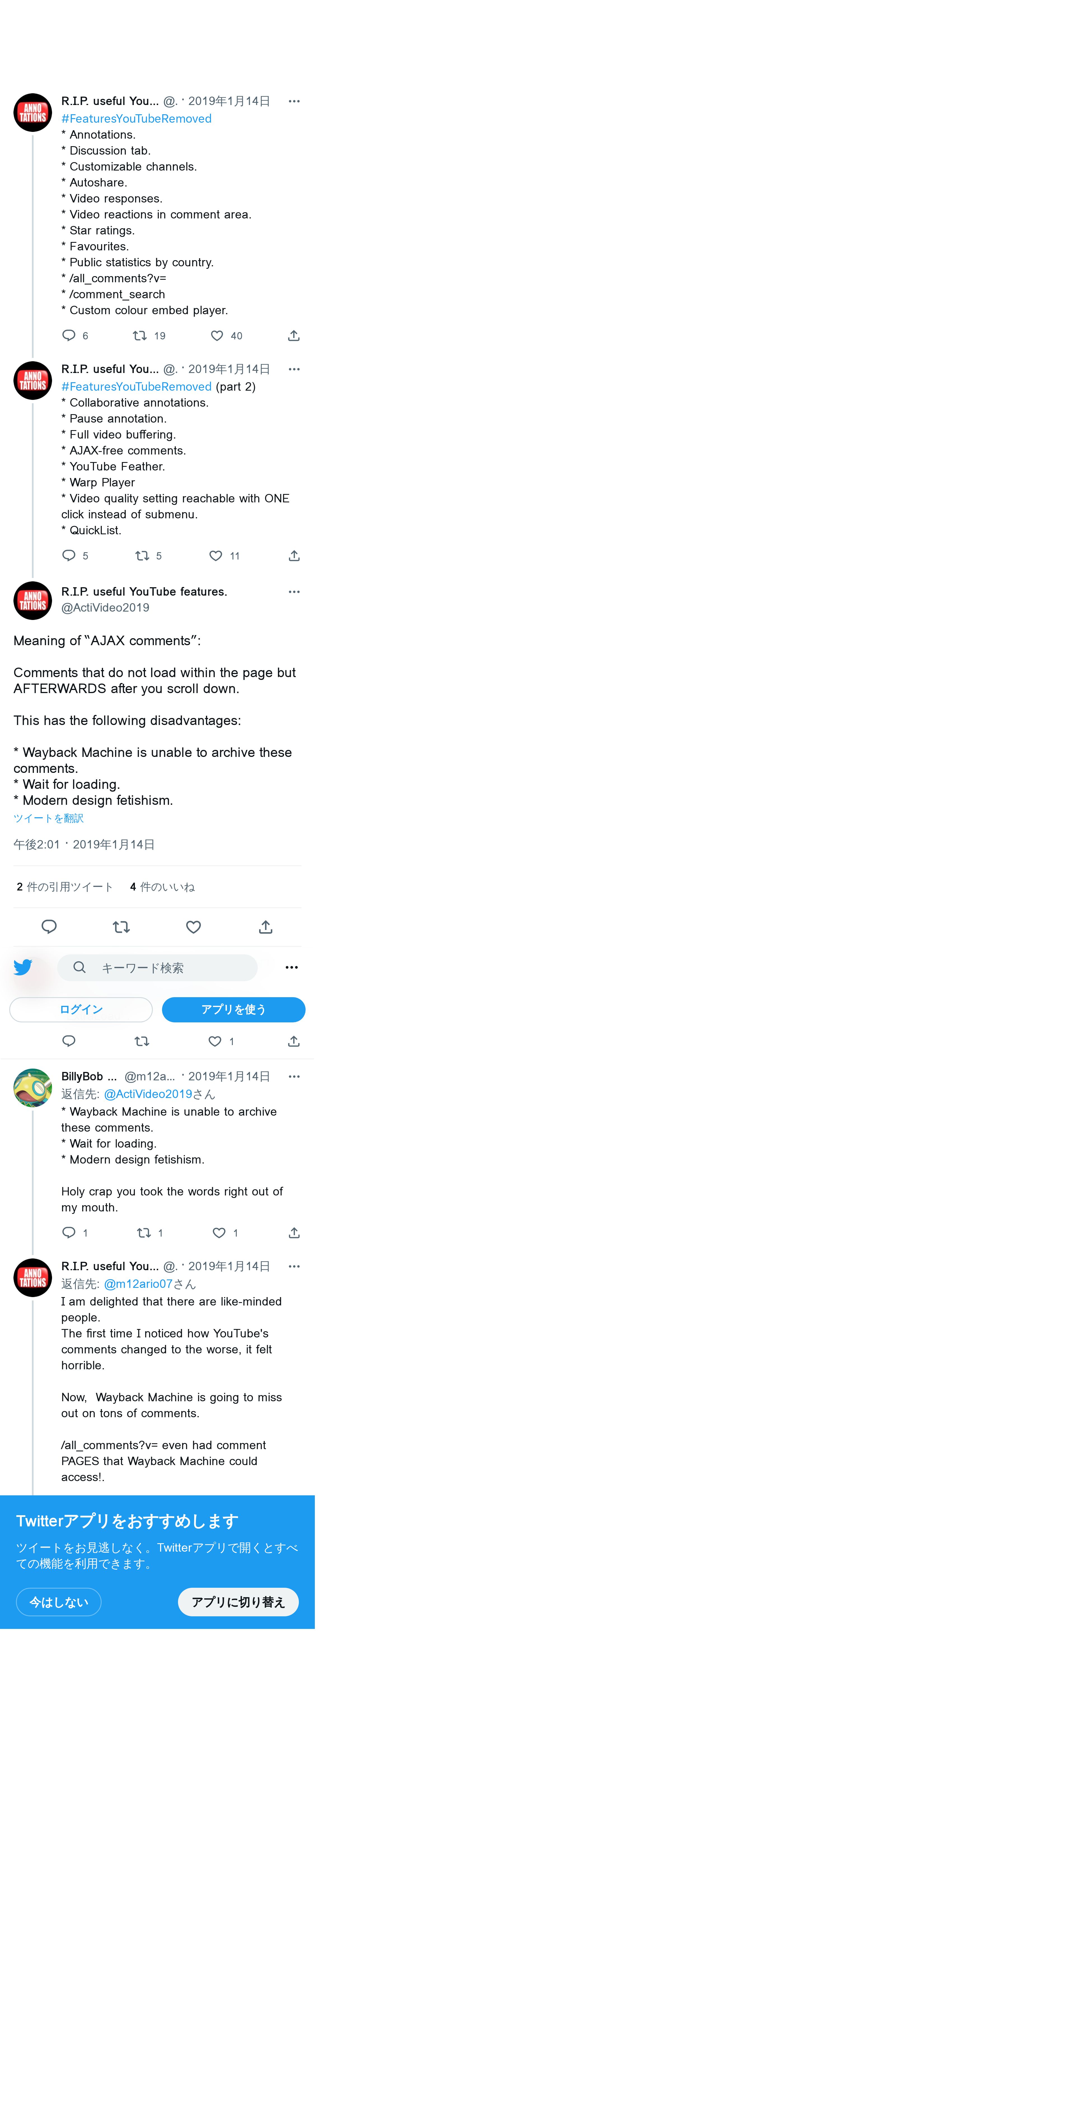
Task: Retweet the main AJAX comments tweet
Action: pyautogui.click(x=121, y=927)
